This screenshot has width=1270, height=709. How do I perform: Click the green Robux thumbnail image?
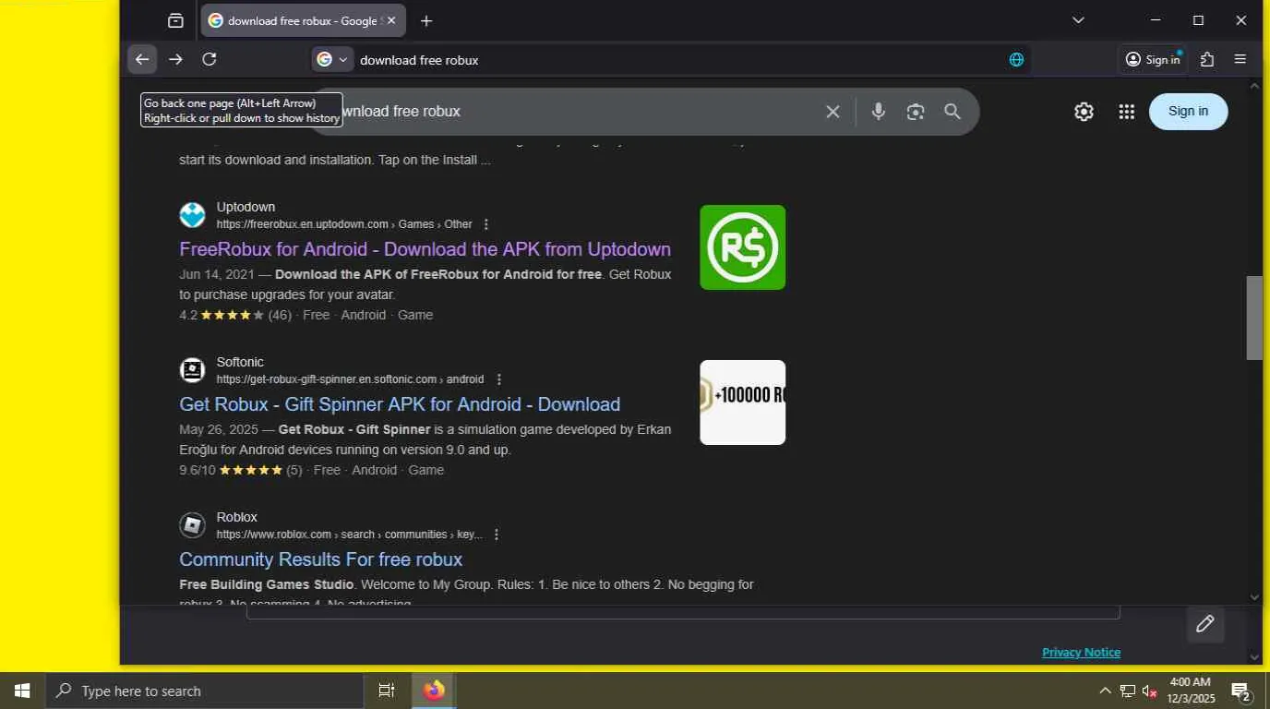coord(742,247)
